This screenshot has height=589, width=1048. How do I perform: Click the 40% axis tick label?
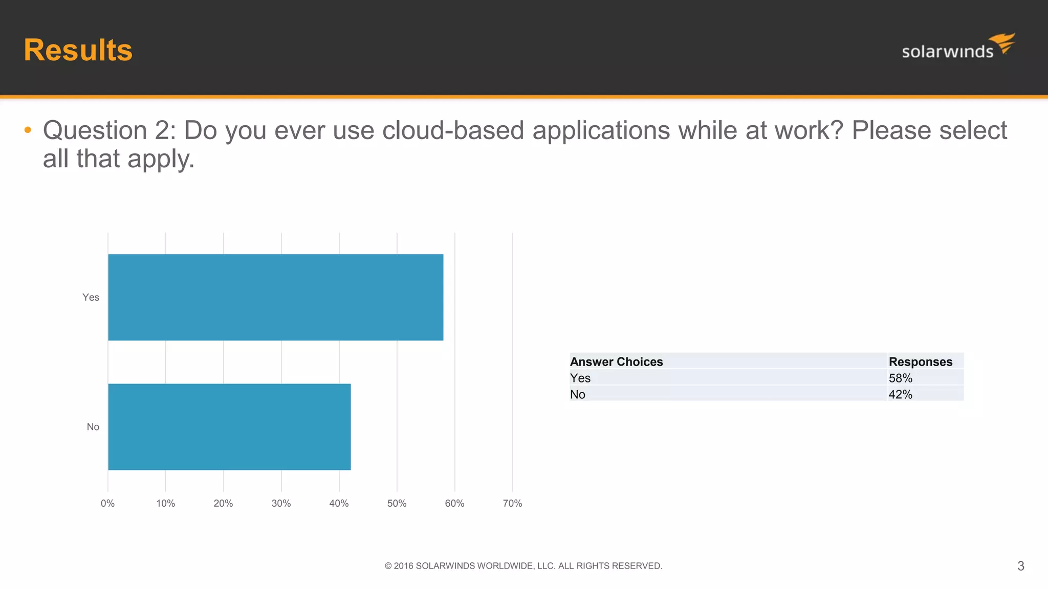point(339,503)
